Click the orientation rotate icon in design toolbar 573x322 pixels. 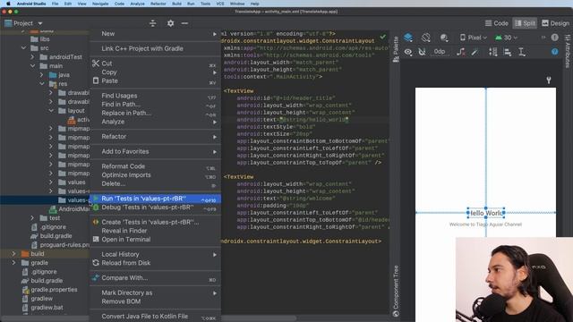(426, 38)
